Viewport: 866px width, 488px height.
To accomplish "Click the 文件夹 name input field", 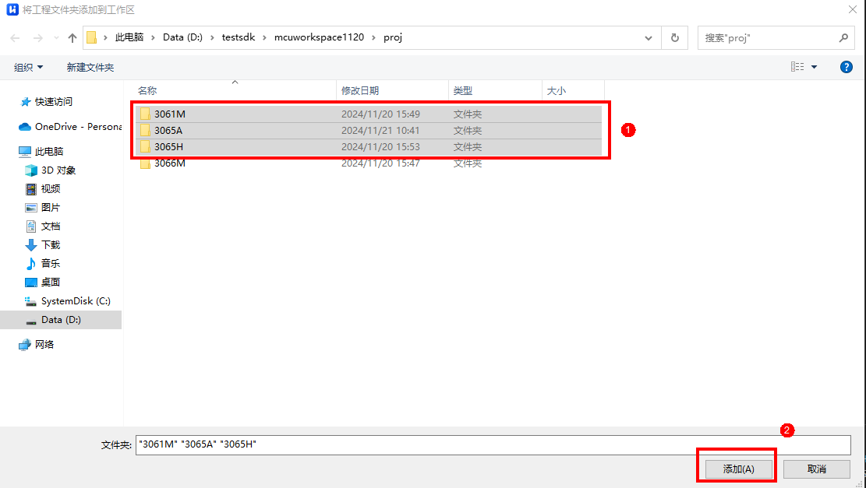I will [x=493, y=444].
